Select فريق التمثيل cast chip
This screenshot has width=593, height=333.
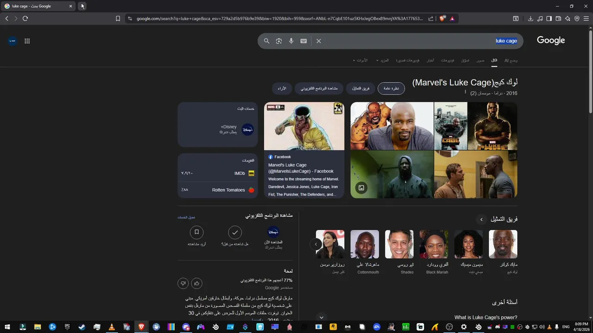click(360, 88)
